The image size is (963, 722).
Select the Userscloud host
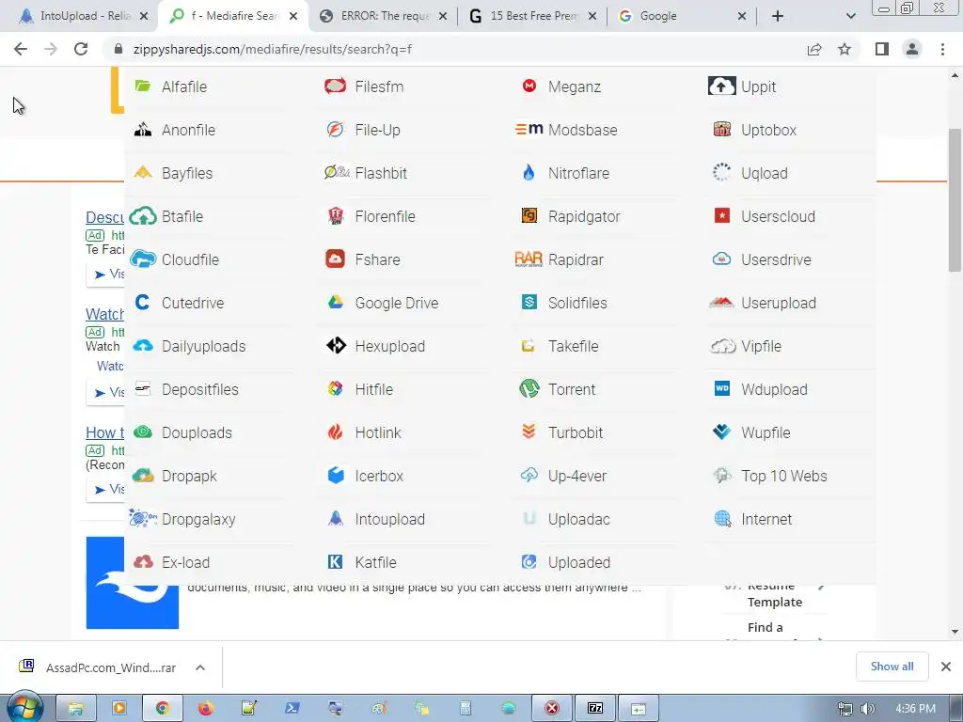778,217
